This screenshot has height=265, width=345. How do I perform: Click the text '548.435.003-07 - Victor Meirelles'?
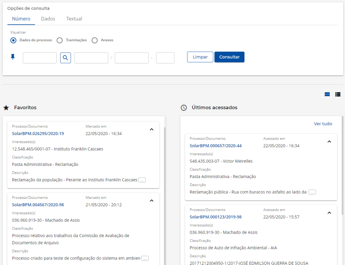221,161
